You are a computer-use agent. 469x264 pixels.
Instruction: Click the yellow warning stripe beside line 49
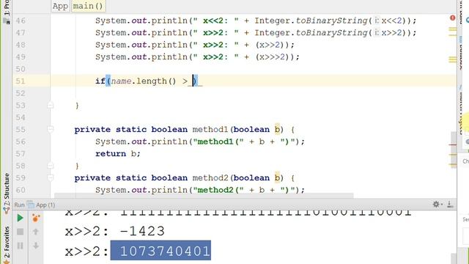[453, 59]
